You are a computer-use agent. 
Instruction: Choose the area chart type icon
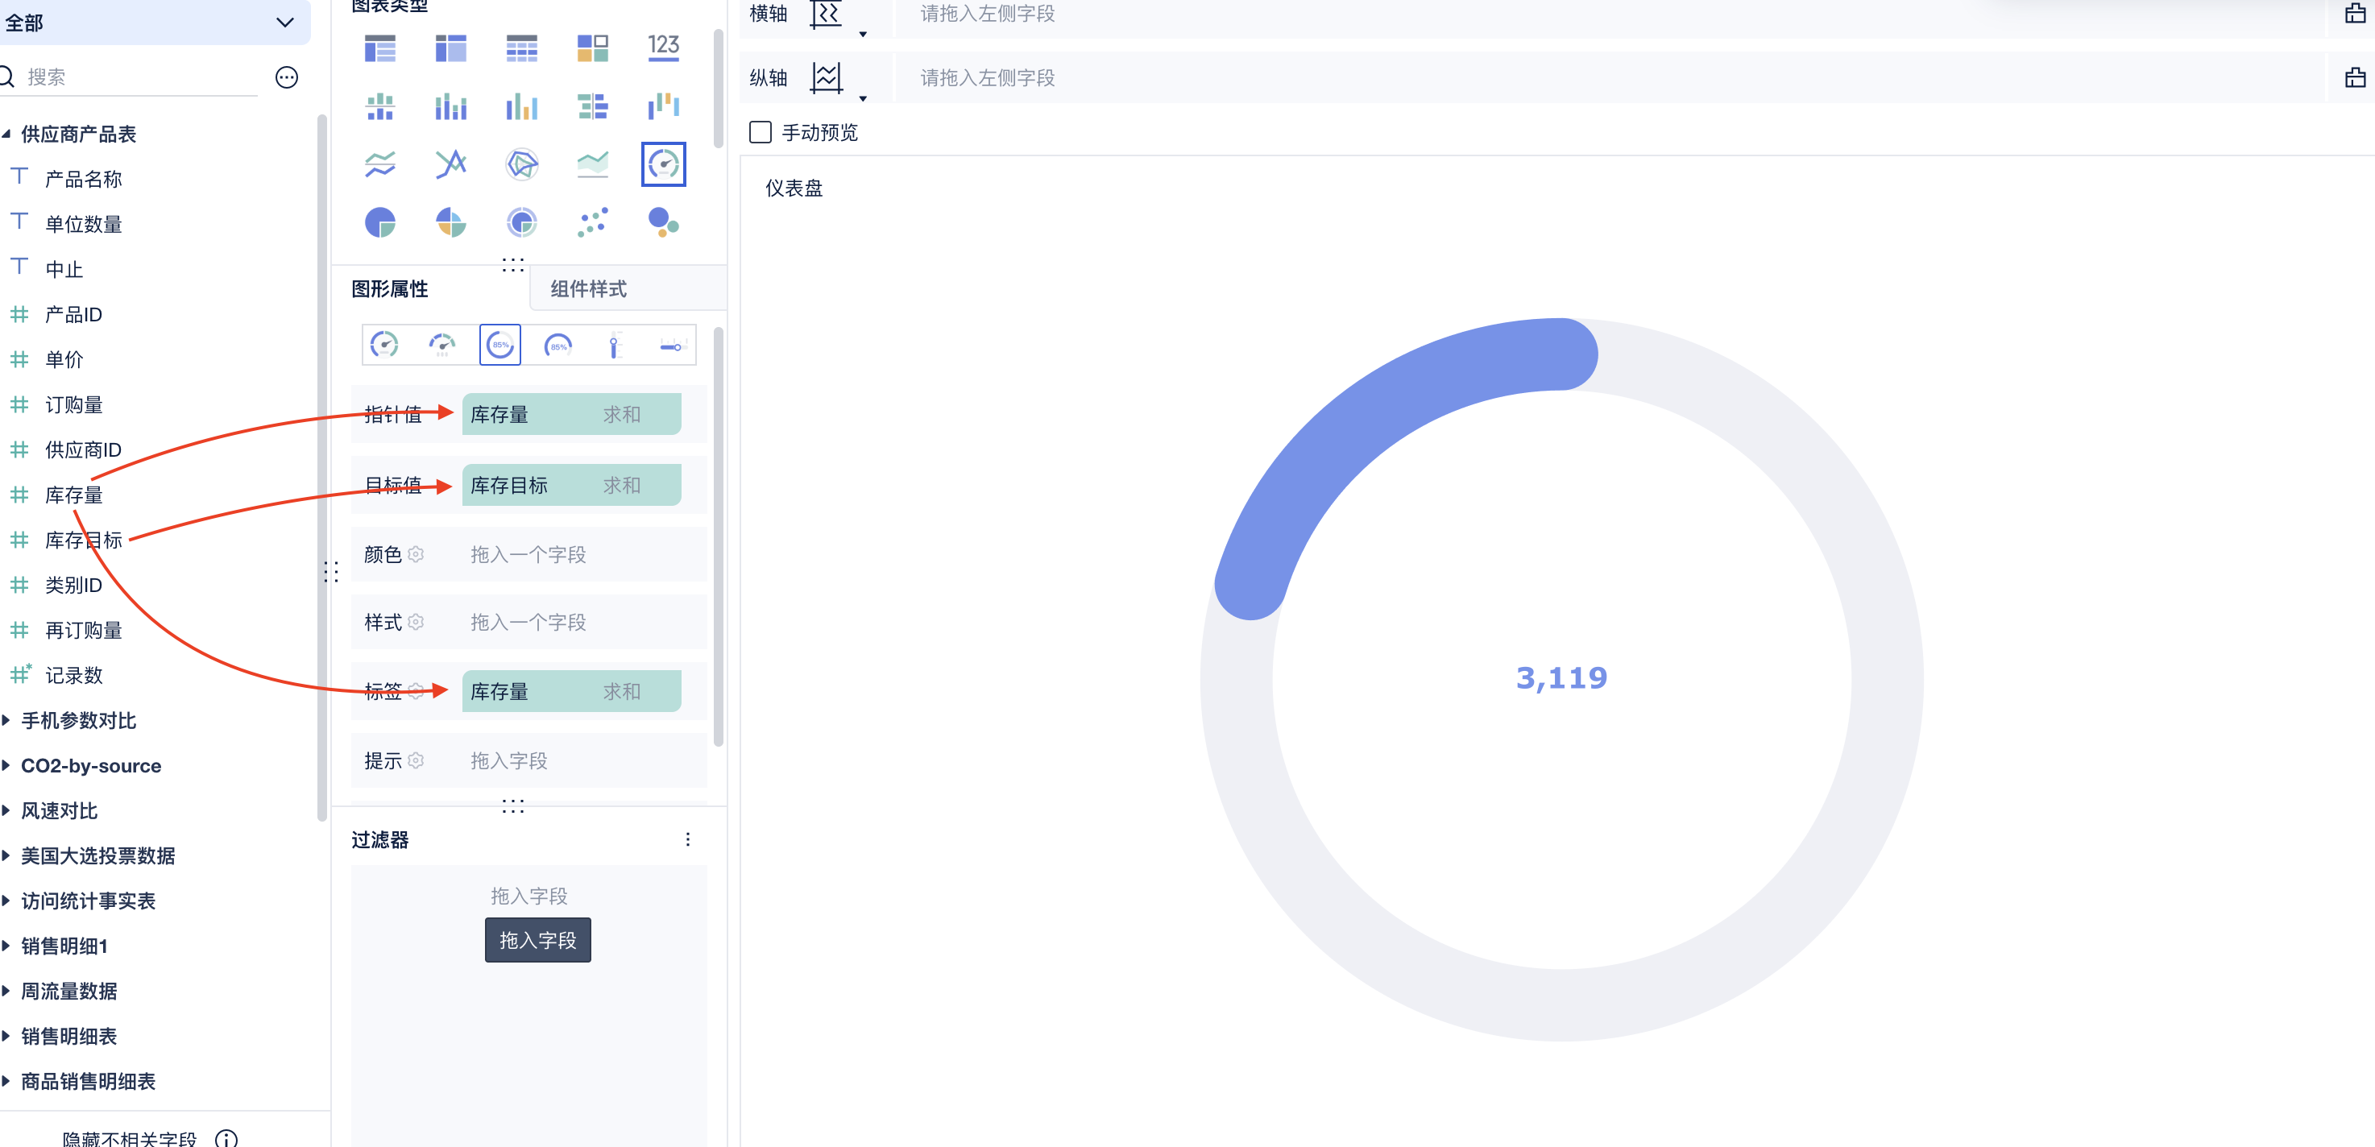point(593,165)
